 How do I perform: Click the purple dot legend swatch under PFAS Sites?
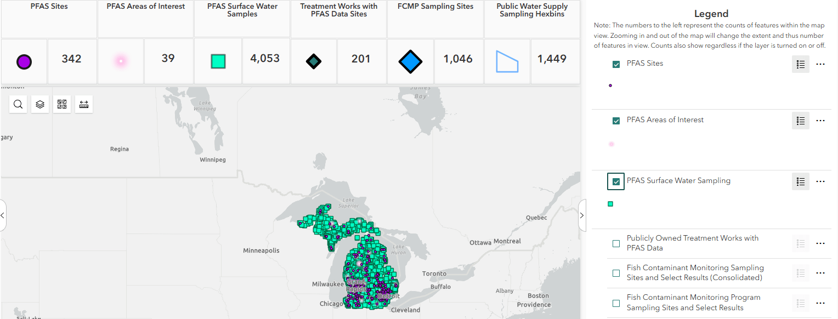click(610, 86)
